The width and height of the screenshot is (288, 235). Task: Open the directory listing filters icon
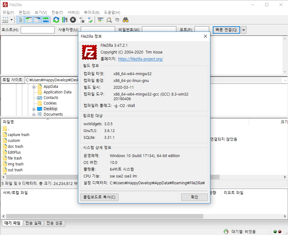(x=100, y=20)
